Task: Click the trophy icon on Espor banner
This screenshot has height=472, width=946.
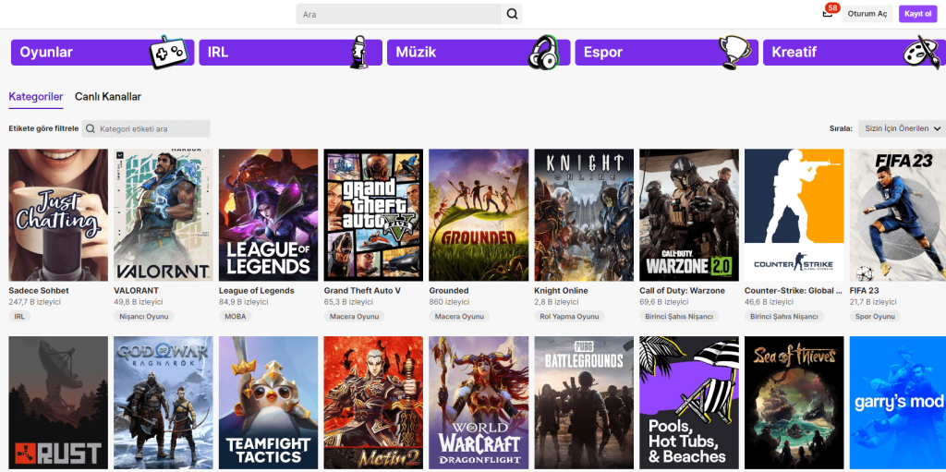Action: [x=734, y=52]
